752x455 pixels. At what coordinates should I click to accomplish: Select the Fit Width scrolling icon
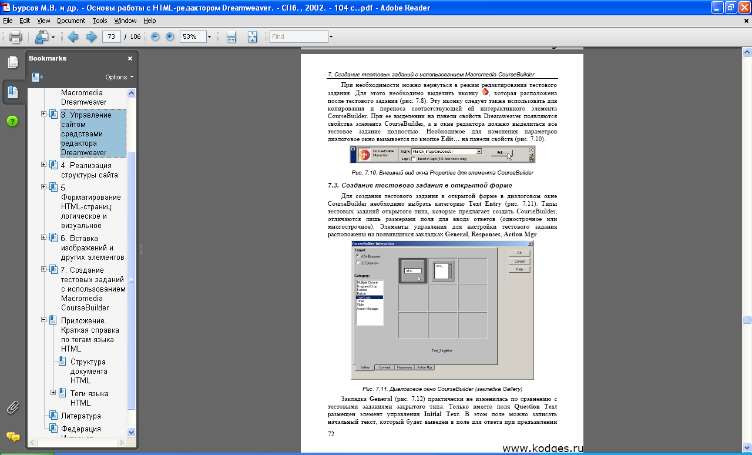[x=231, y=36]
